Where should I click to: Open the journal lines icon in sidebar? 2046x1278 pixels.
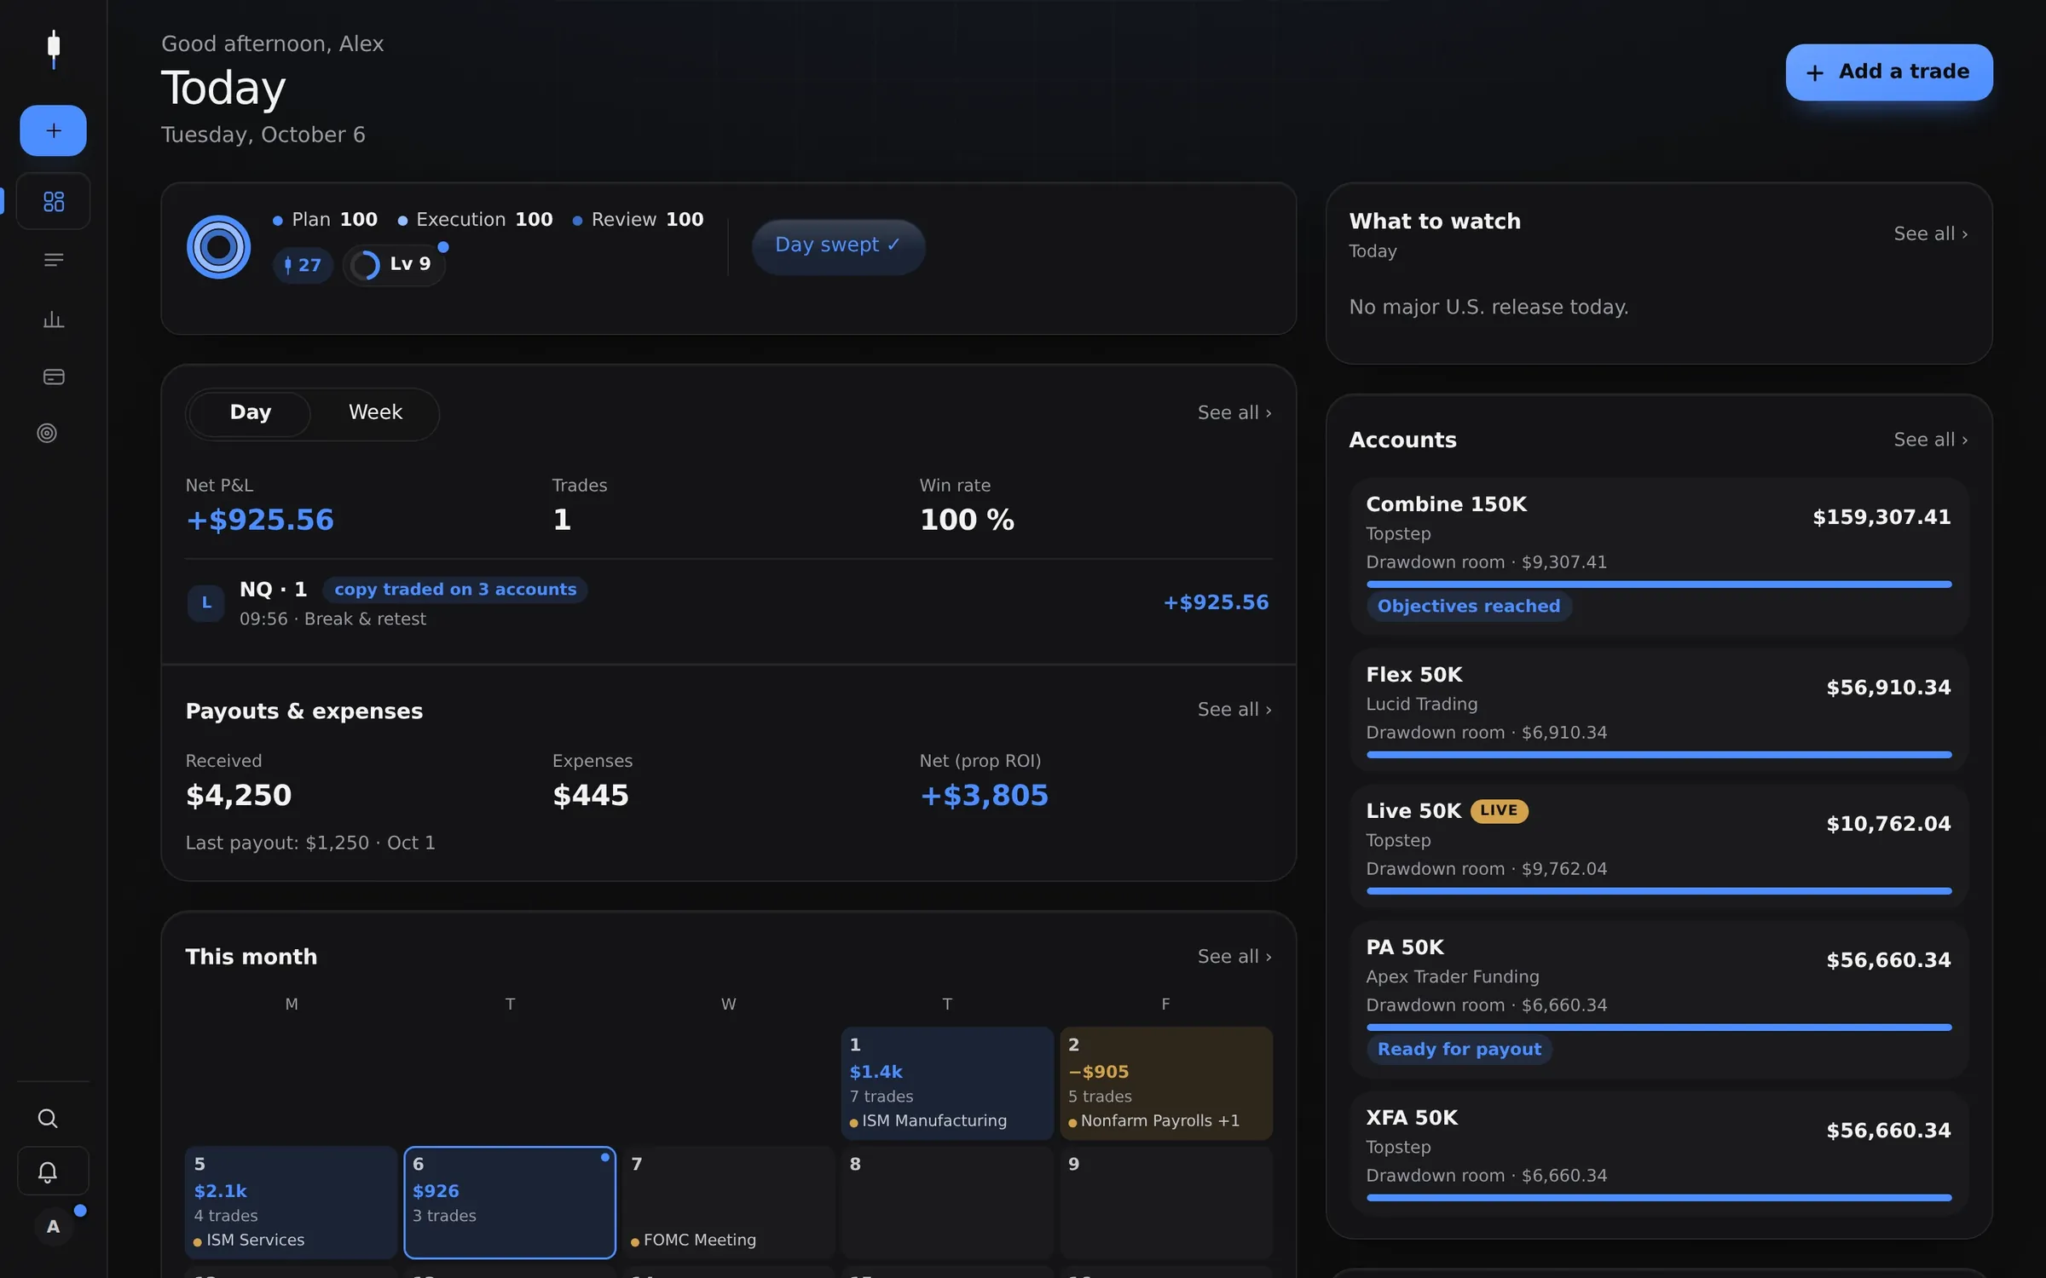click(x=53, y=260)
